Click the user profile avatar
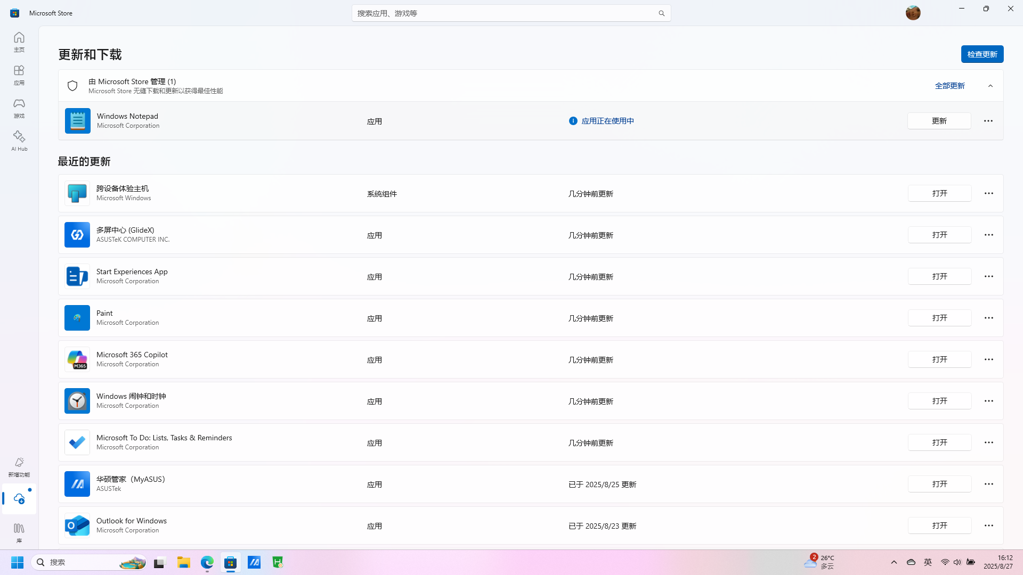The height and width of the screenshot is (575, 1023). tap(913, 13)
